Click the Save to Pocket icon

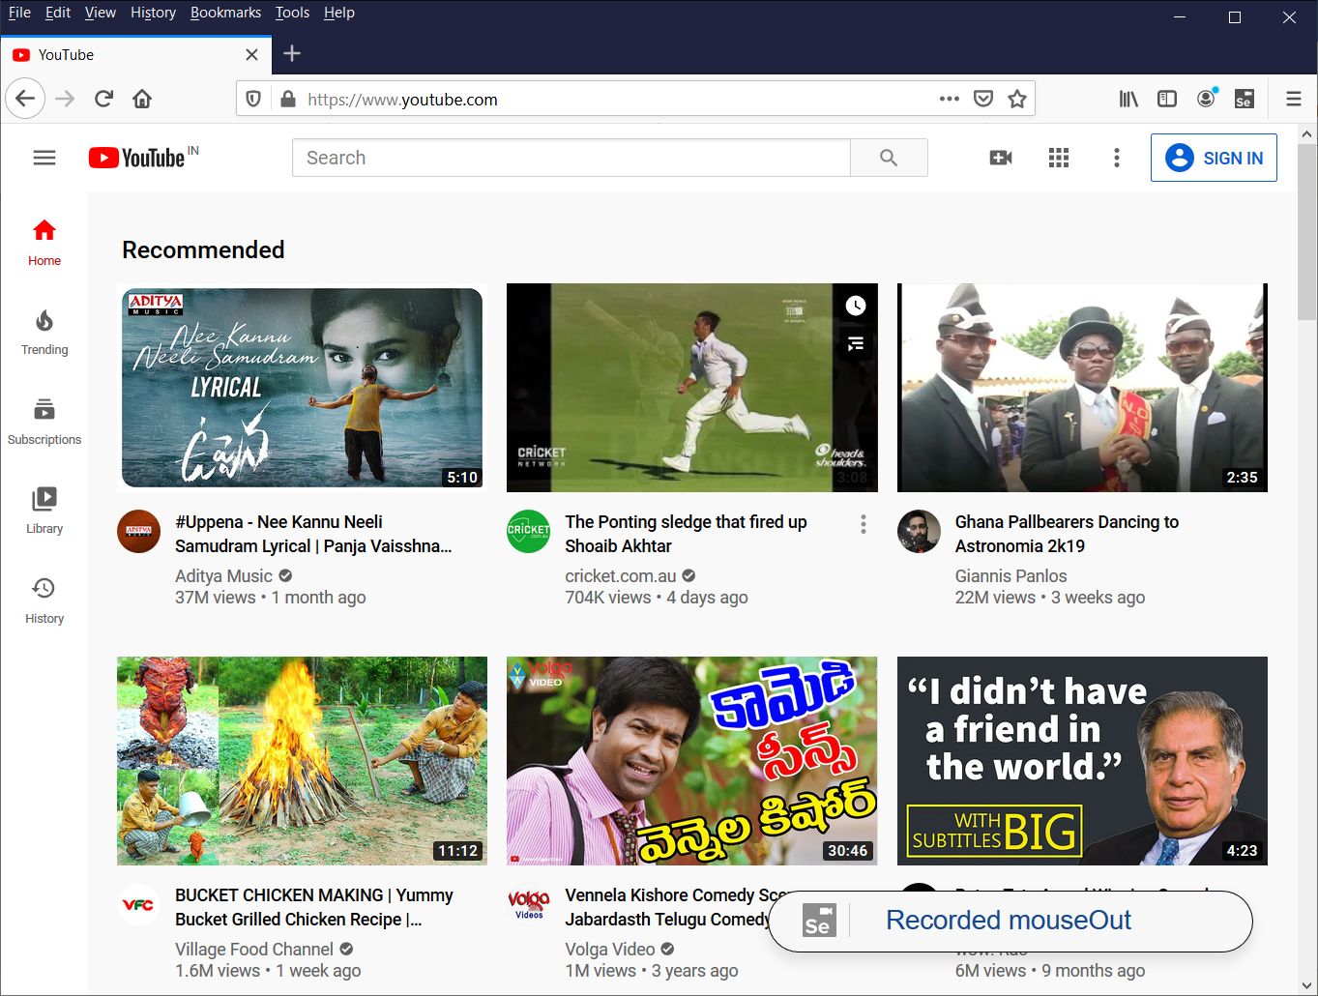pyautogui.click(x=983, y=99)
